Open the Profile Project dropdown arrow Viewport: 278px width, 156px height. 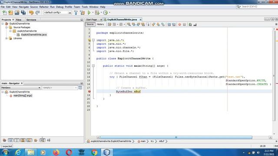tap(109, 13)
